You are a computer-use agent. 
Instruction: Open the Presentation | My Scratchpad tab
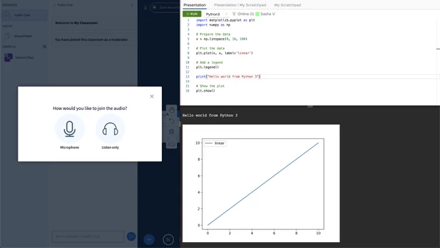[240, 5]
